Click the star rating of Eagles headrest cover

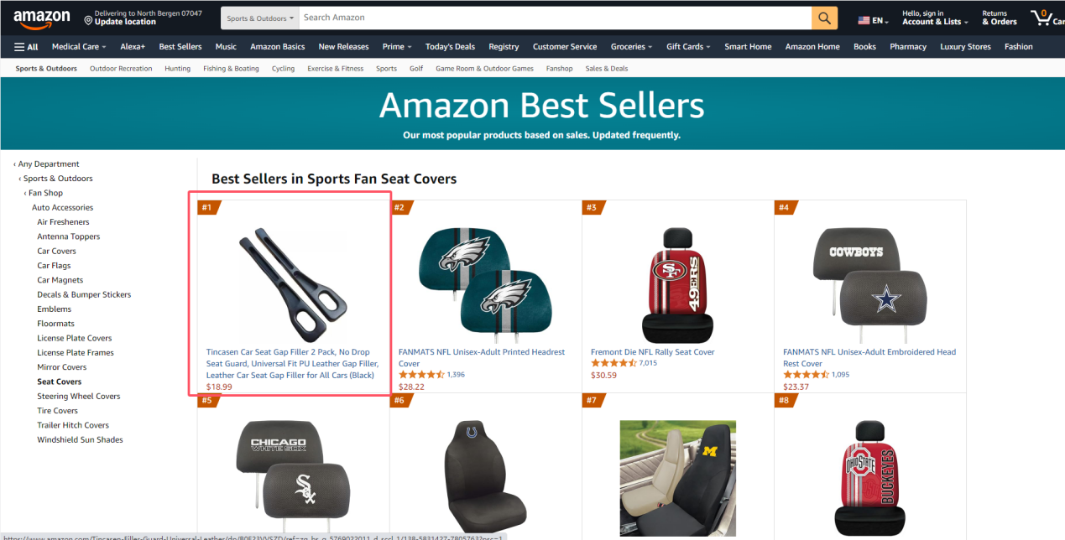pos(421,375)
